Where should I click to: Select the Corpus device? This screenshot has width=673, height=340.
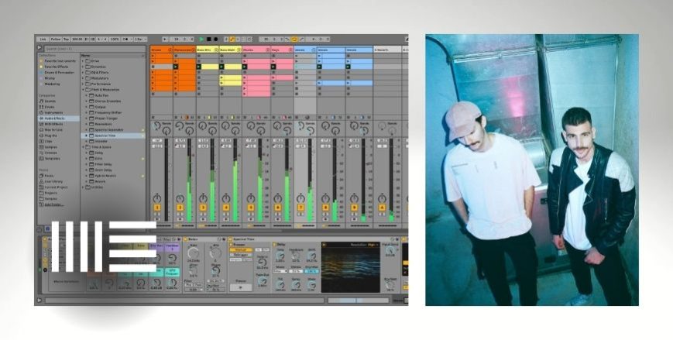(x=98, y=107)
